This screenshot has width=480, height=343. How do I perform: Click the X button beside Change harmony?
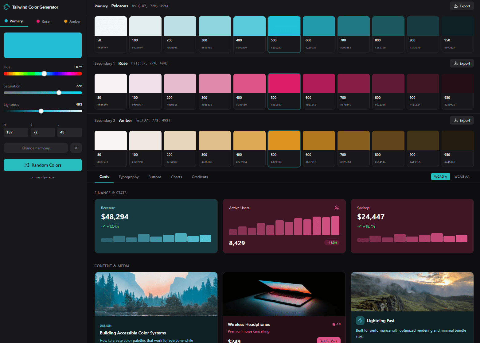point(76,148)
